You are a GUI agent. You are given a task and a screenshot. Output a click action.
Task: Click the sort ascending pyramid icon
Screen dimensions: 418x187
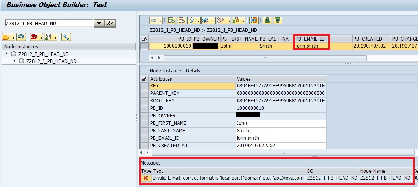pos(267,20)
